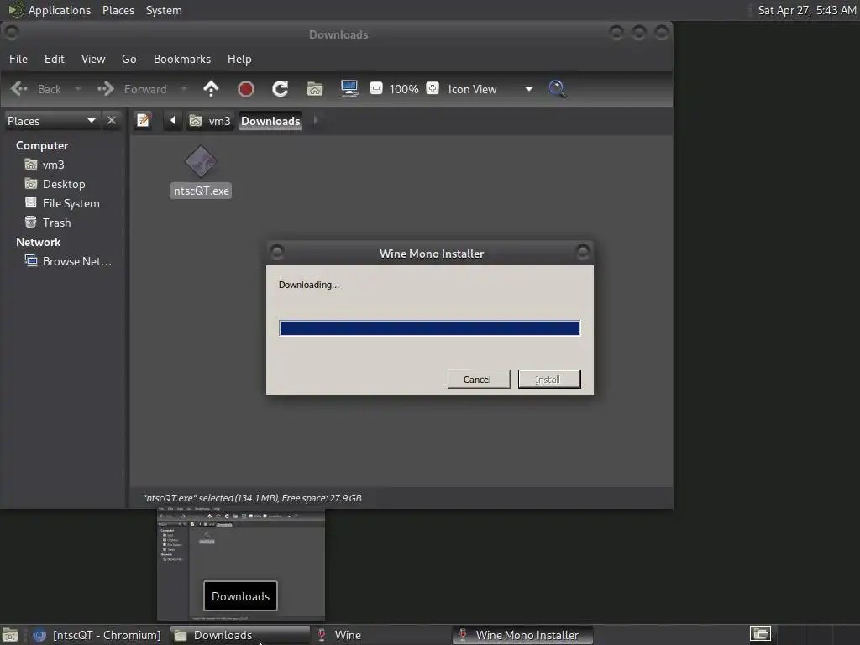
Task: Open Back history dropdown arrow
Action: 77,89
